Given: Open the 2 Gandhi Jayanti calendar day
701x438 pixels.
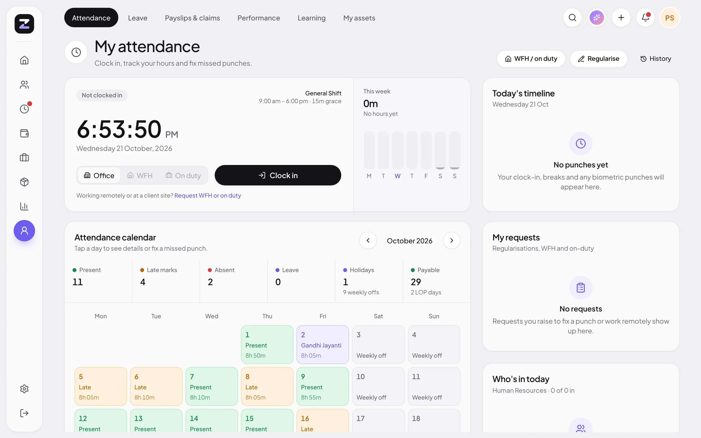Looking at the screenshot, I should coord(323,345).
